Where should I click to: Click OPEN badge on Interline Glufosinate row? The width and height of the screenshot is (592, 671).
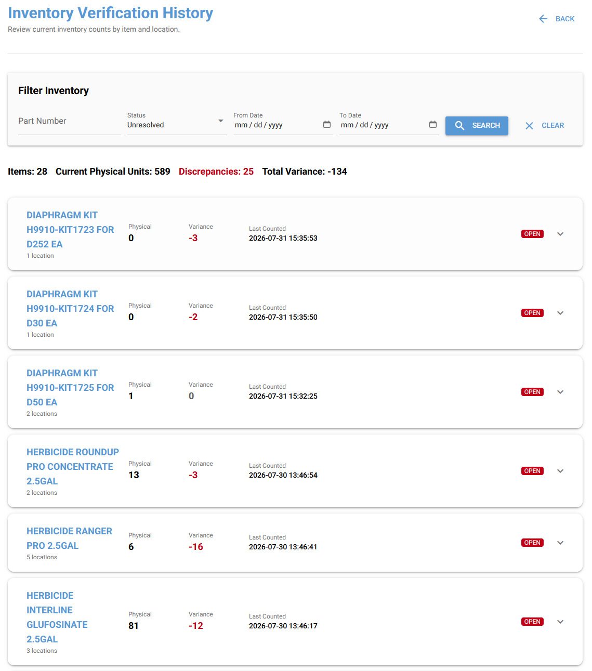[532, 622]
